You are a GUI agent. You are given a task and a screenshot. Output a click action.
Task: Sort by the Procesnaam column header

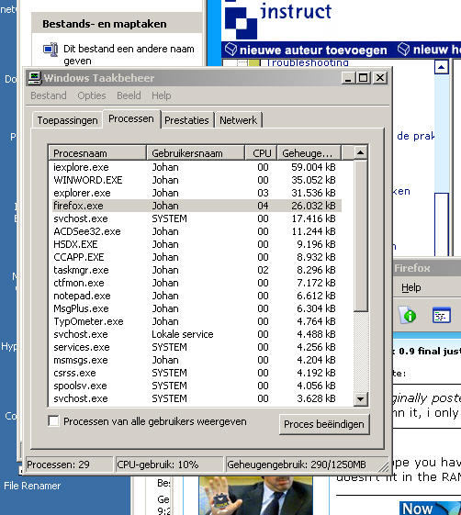(x=97, y=153)
